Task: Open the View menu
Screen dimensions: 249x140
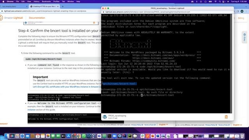Action: pos(29,2)
